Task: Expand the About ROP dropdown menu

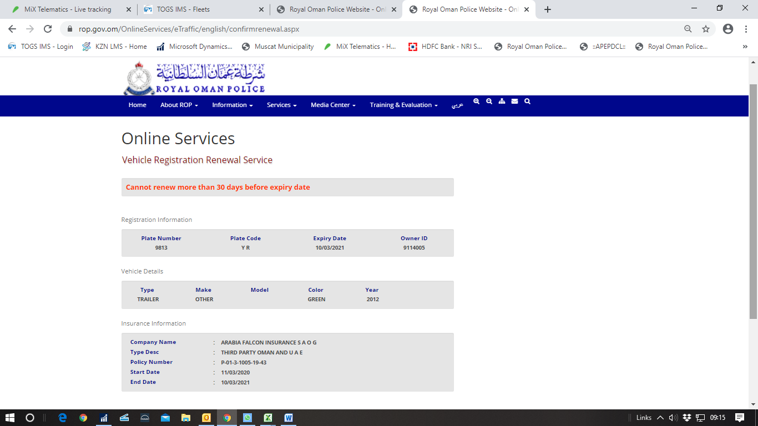Action: pyautogui.click(x=179, y=105)
